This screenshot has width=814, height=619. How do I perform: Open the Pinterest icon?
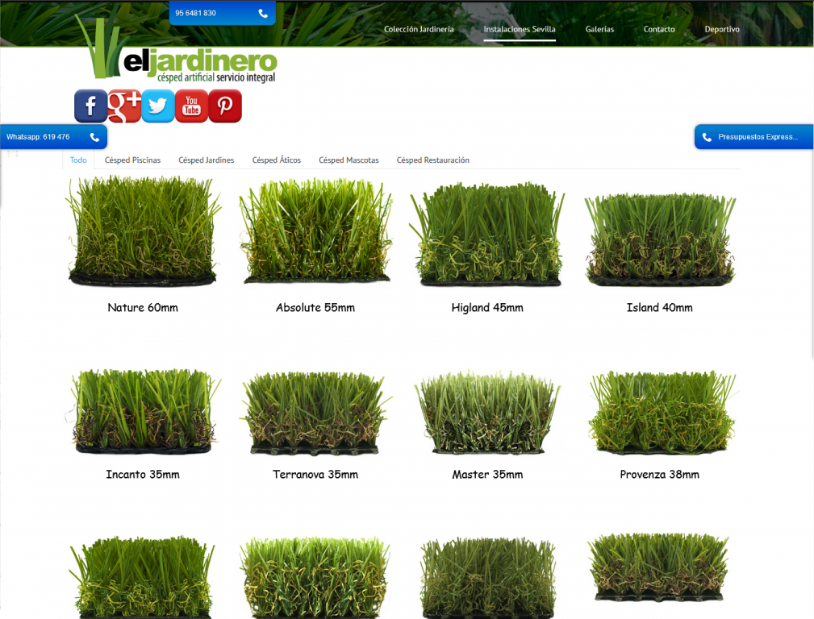coord(225,106)
